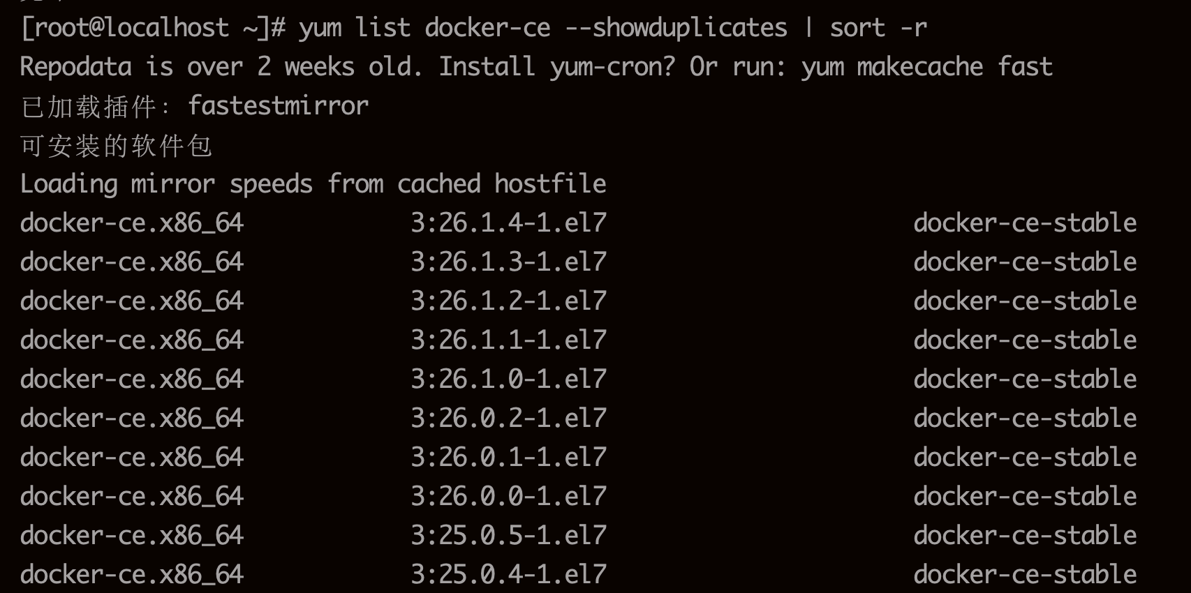The width and height of the screenshot is (1191, 593).
Task: Click the "--showduplicates" flag in the command
Action: tap(675, 28)
